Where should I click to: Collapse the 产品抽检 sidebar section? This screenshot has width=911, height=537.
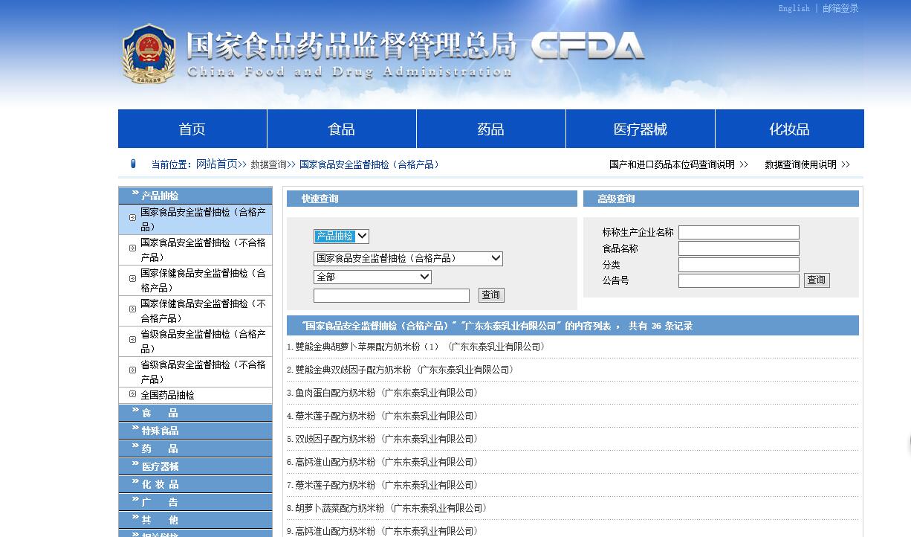[x=195, y=196]
